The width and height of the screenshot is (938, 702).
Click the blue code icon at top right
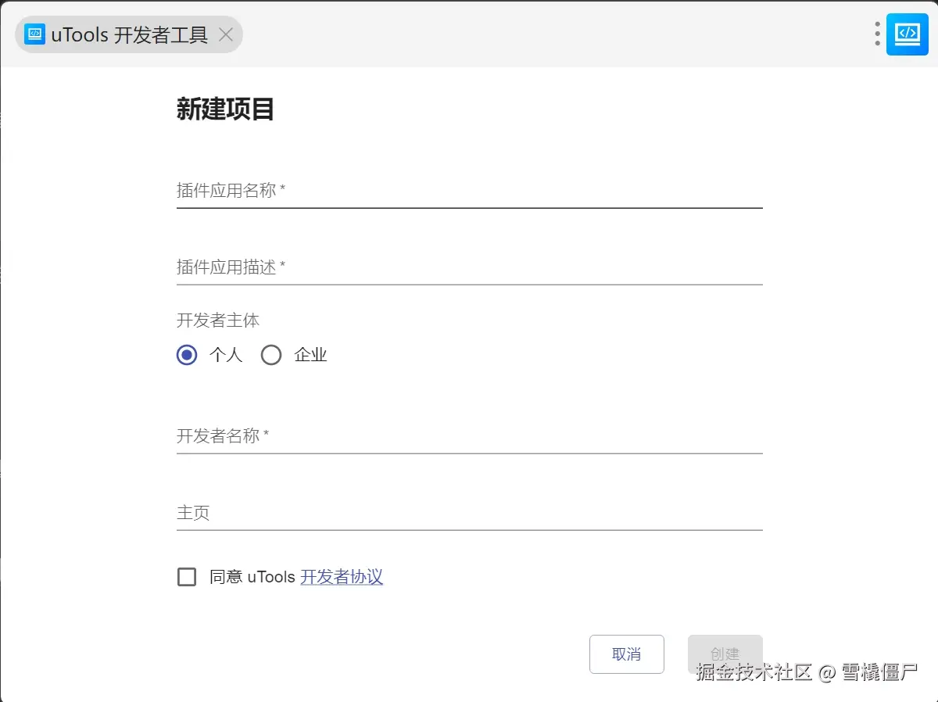[907, 34]
